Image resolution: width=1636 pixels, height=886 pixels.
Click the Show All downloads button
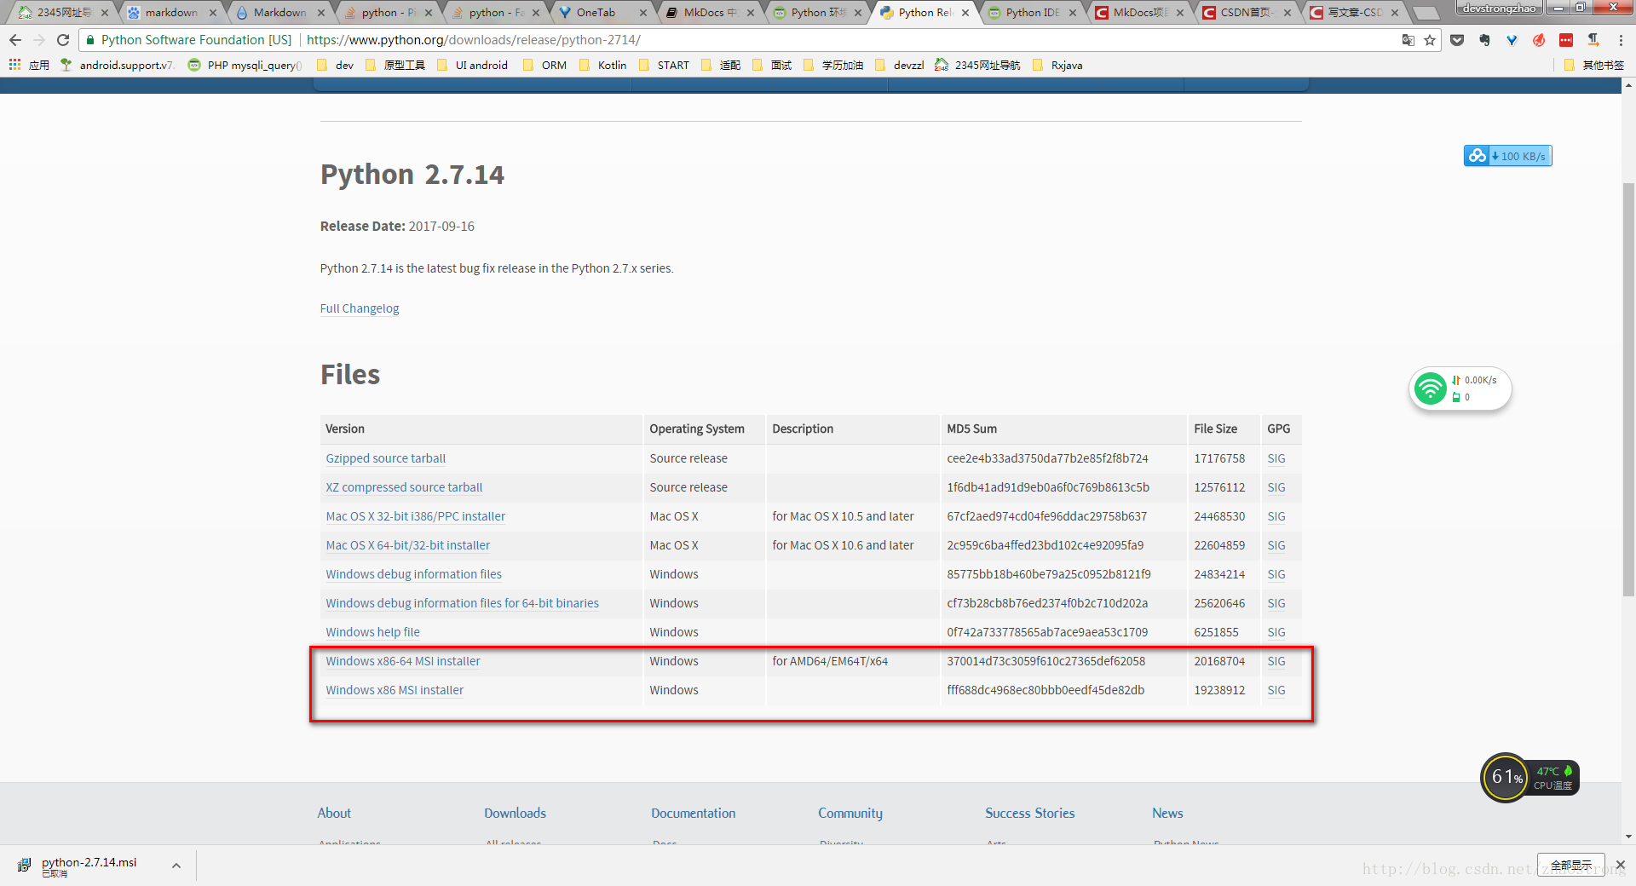click(x=1570, y=865)
